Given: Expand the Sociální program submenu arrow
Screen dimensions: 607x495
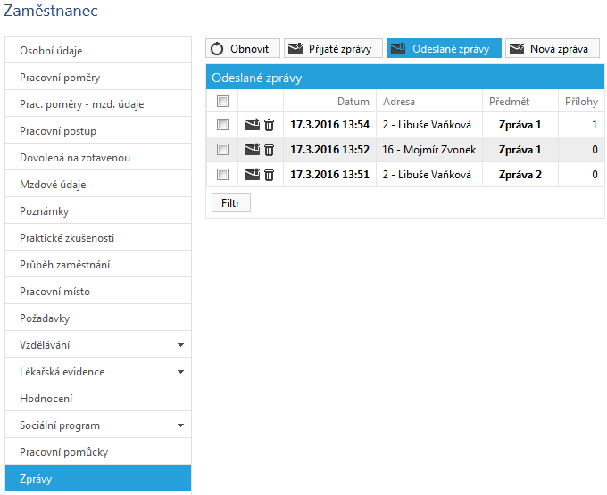Looking at the screenshot, I should (180, 425).
